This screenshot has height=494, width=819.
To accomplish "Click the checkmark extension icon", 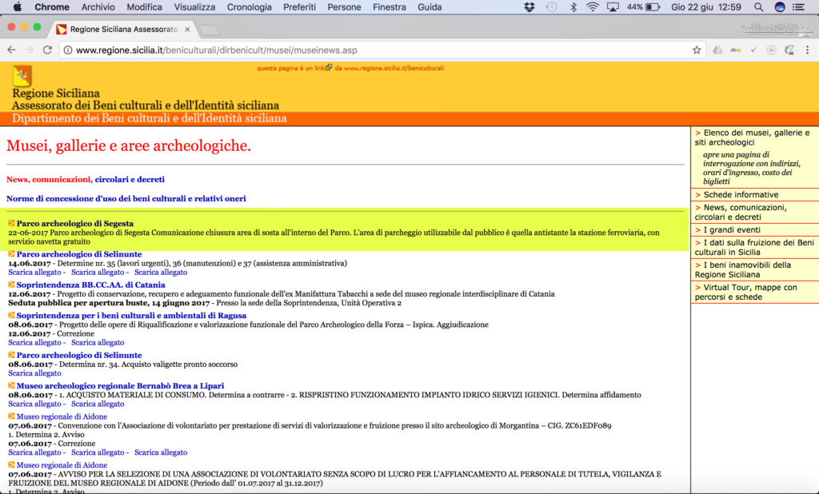I will (753, 50).
